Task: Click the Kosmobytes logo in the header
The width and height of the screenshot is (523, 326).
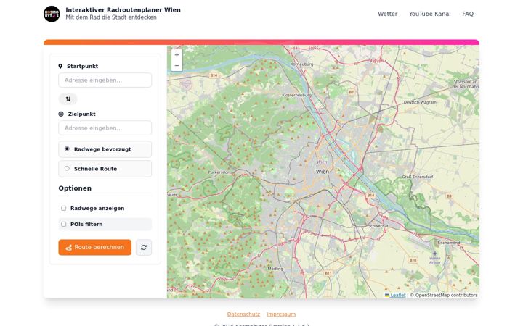Action: click(52, 14)
